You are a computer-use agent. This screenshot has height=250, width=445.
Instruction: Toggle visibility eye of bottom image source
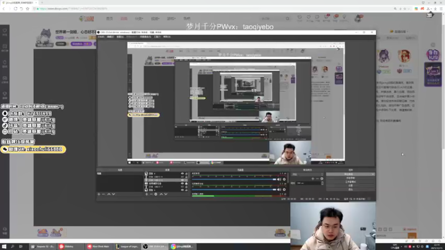182,190
